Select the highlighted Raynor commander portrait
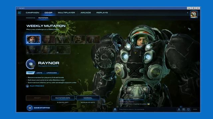 click(33, 39)
